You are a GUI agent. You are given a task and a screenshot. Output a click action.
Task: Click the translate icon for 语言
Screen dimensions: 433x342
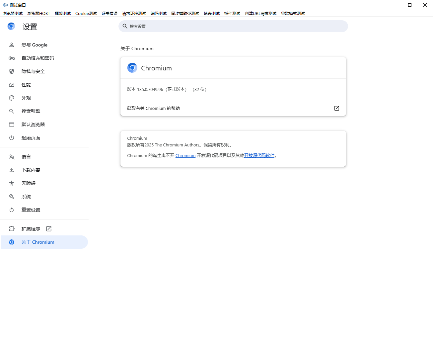12,157
